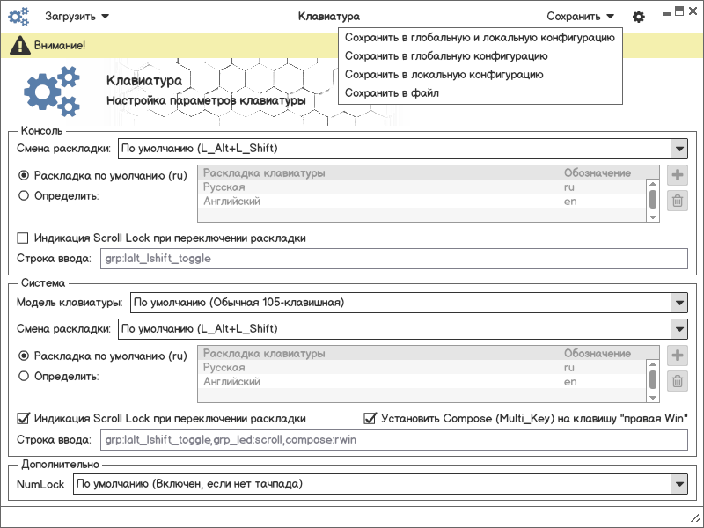The height and width of the screenshot is (528, 704).
Task: Uncheck Compose (Multi_Key) on right Win key
Action: tap(370, 418)
